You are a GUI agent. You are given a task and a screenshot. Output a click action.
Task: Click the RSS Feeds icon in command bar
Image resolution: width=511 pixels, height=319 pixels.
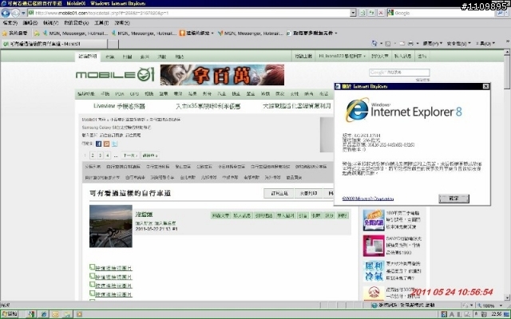point(388,43)
